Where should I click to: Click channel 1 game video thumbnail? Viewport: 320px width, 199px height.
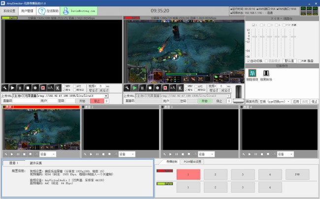click(42, 130)
